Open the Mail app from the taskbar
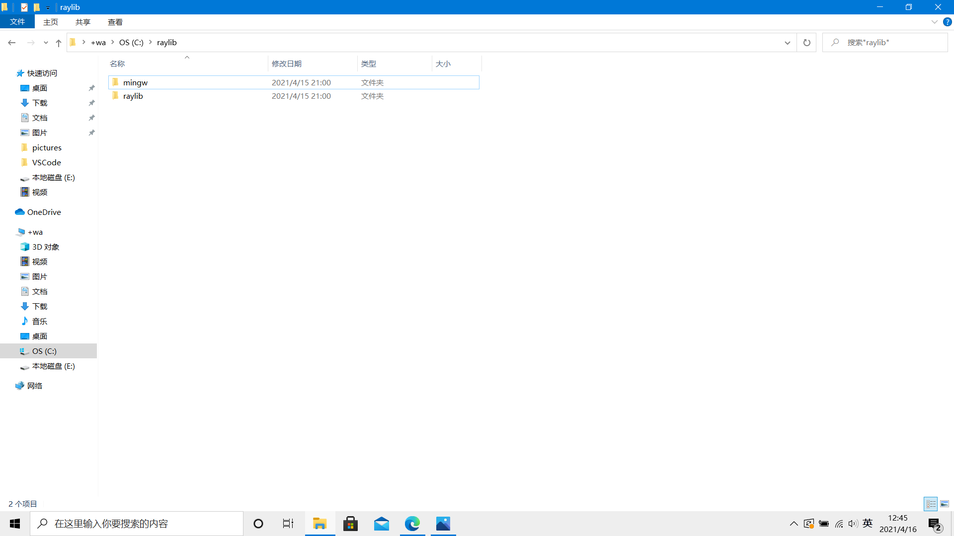The width and height of the screenshot is (954, 536). pos(381,524)
